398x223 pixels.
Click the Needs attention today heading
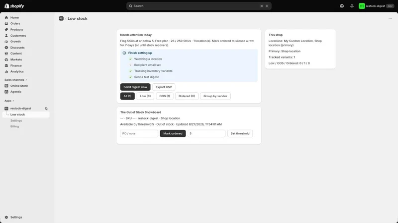(136, 35)
